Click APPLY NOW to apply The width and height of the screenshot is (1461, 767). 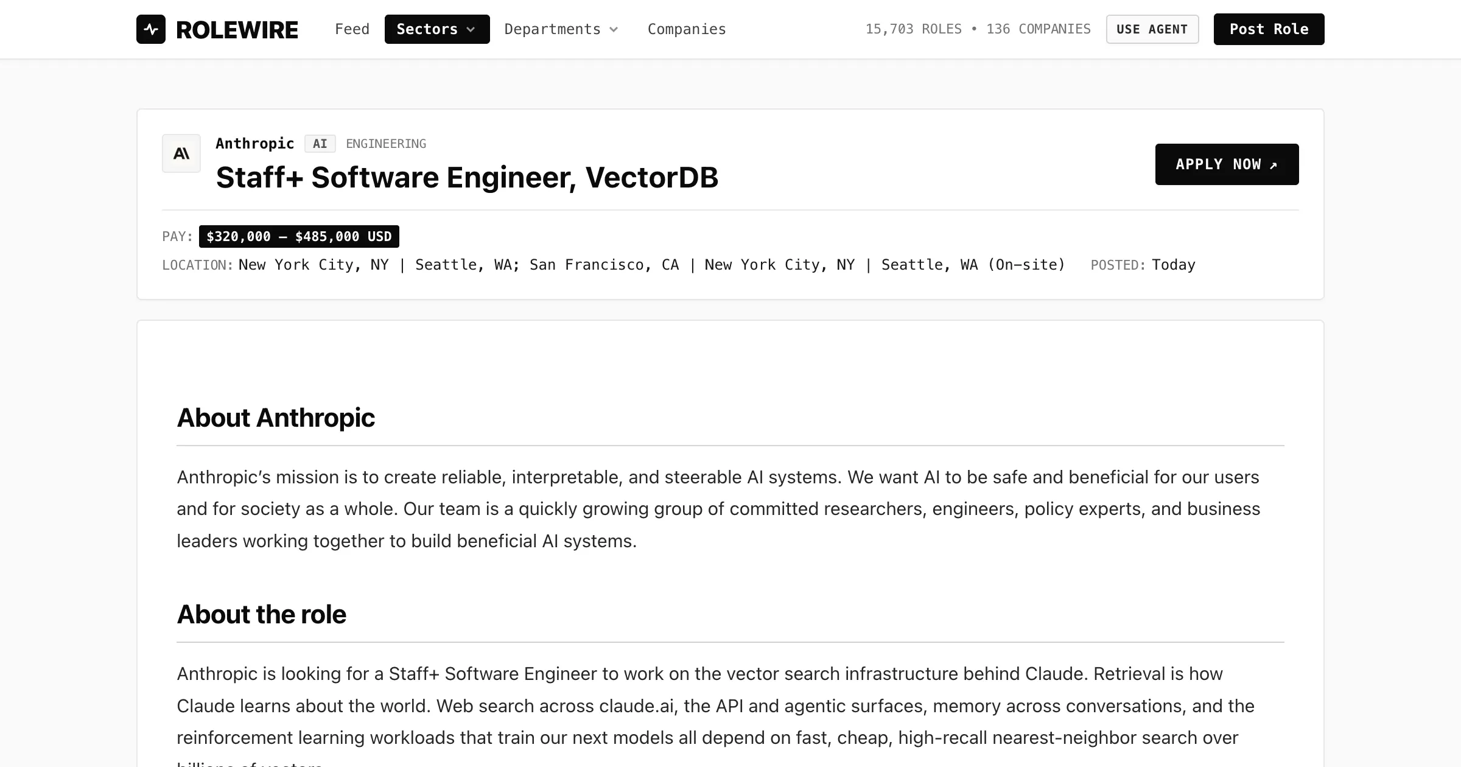point(1227,164)
